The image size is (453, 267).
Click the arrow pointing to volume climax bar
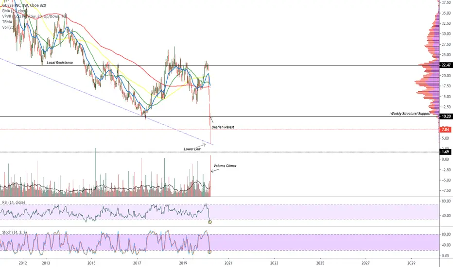[x=214, y=171]
